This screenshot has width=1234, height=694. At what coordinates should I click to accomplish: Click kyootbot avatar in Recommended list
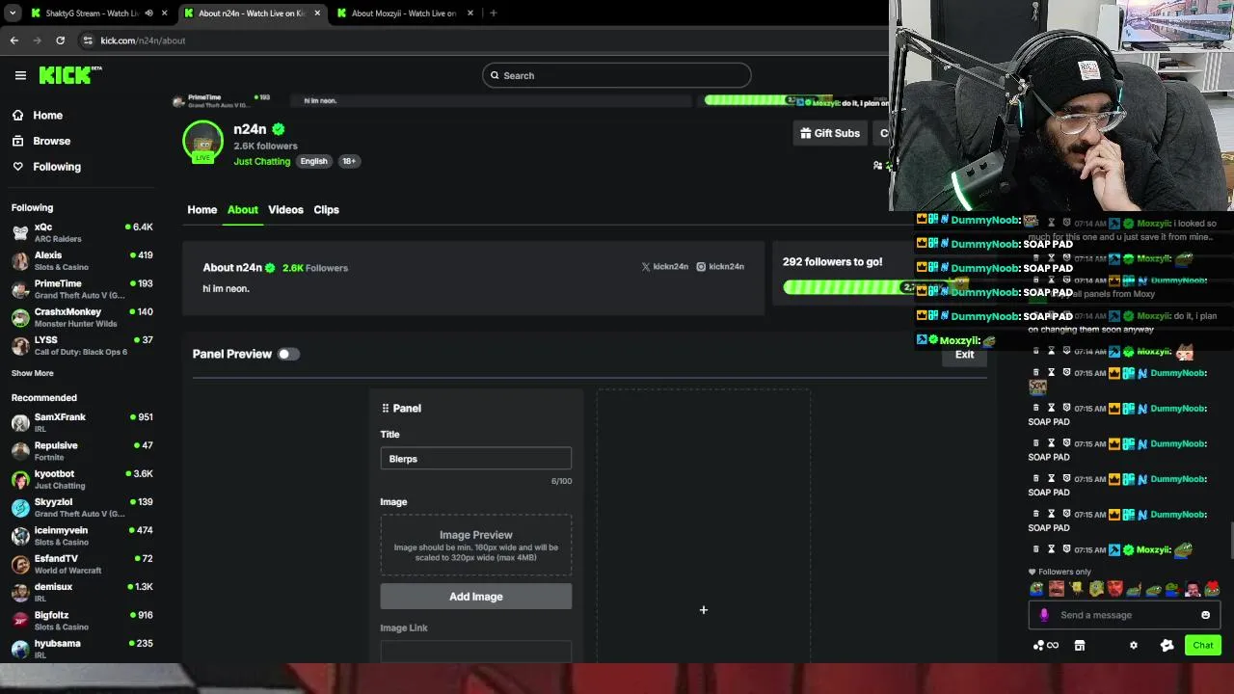click(20, 479)
